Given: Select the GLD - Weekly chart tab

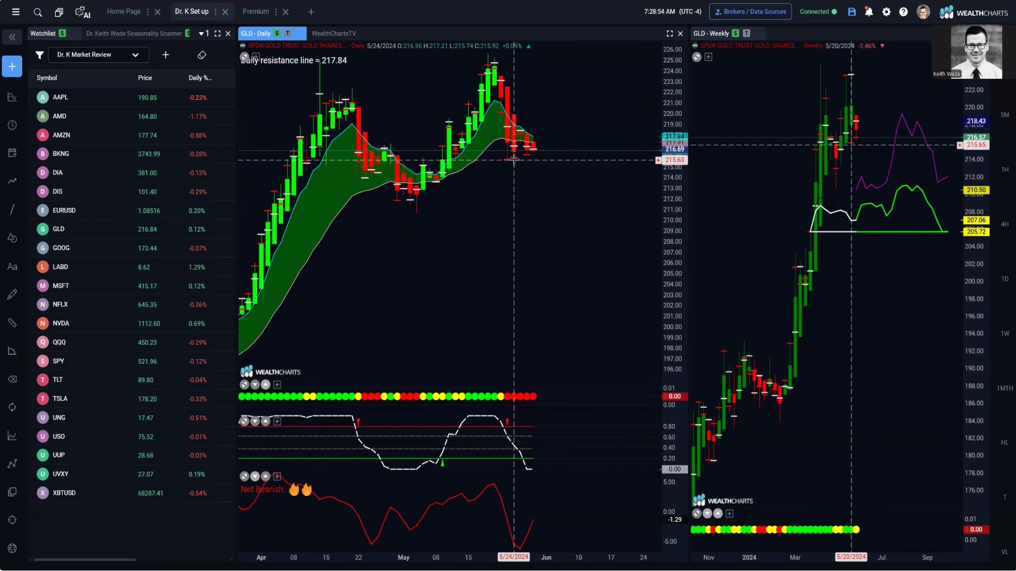Looking at the screenshot, I should (x=711, y=33).
